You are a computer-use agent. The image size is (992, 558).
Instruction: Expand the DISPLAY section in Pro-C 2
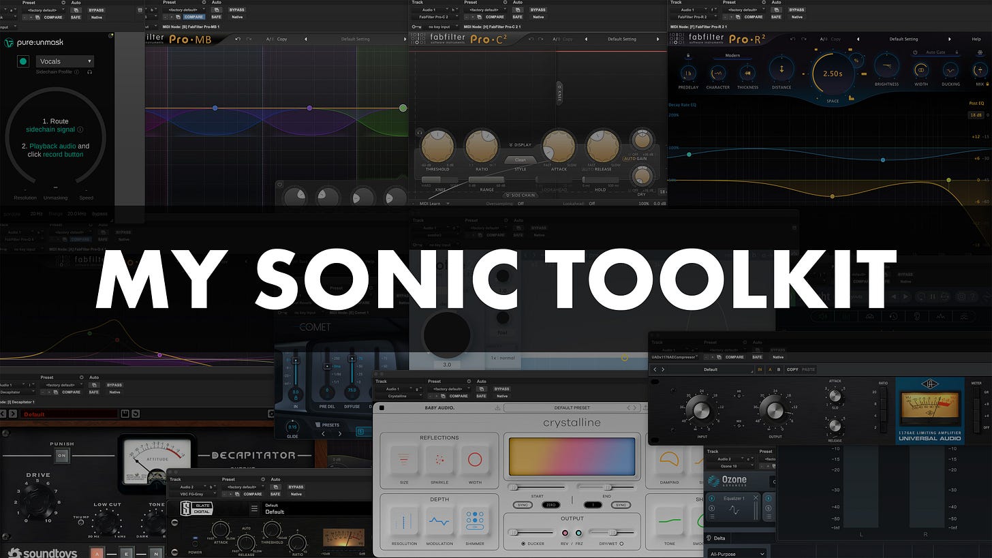[x=521, y=144]
